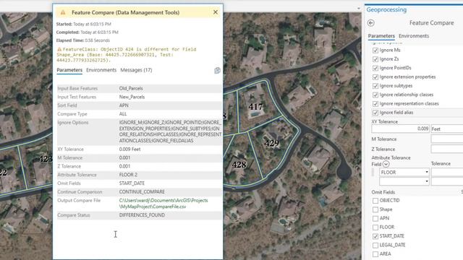Uncheck Ignore relationship classes checkbox
Image resolution: width=463 pixels, height=260 pixels.
coord(375,95)
